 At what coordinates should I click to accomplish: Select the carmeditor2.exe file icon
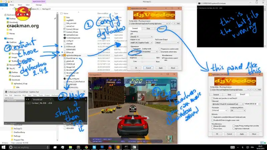tap(65, 35)
